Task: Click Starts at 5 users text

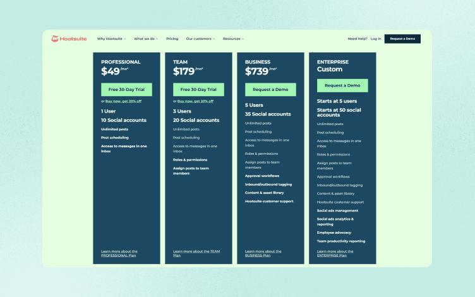Action: pyautogui.click(x=337, y=101)
